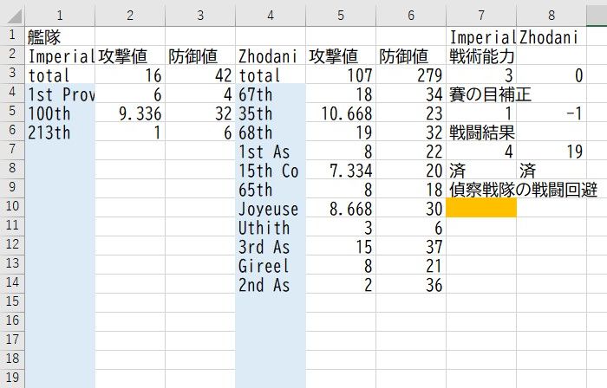Select the 攻撃値 header in column 2
The height and width of the screenshot is (388, 607).
tap(130, 55)
